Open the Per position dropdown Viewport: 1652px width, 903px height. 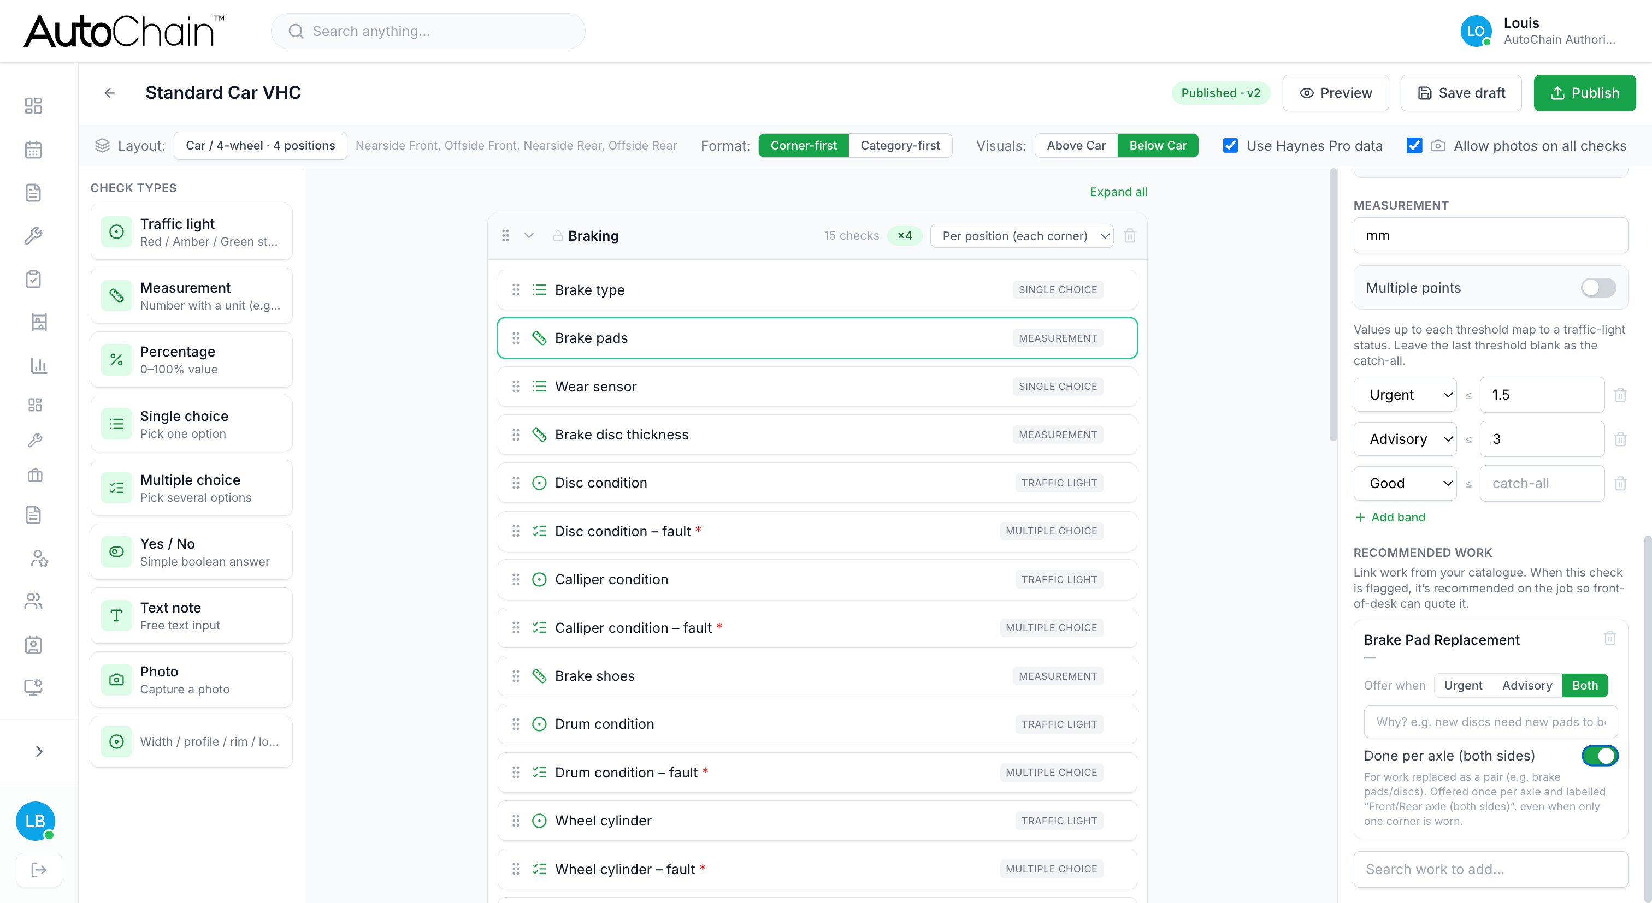coord(1022,236)
